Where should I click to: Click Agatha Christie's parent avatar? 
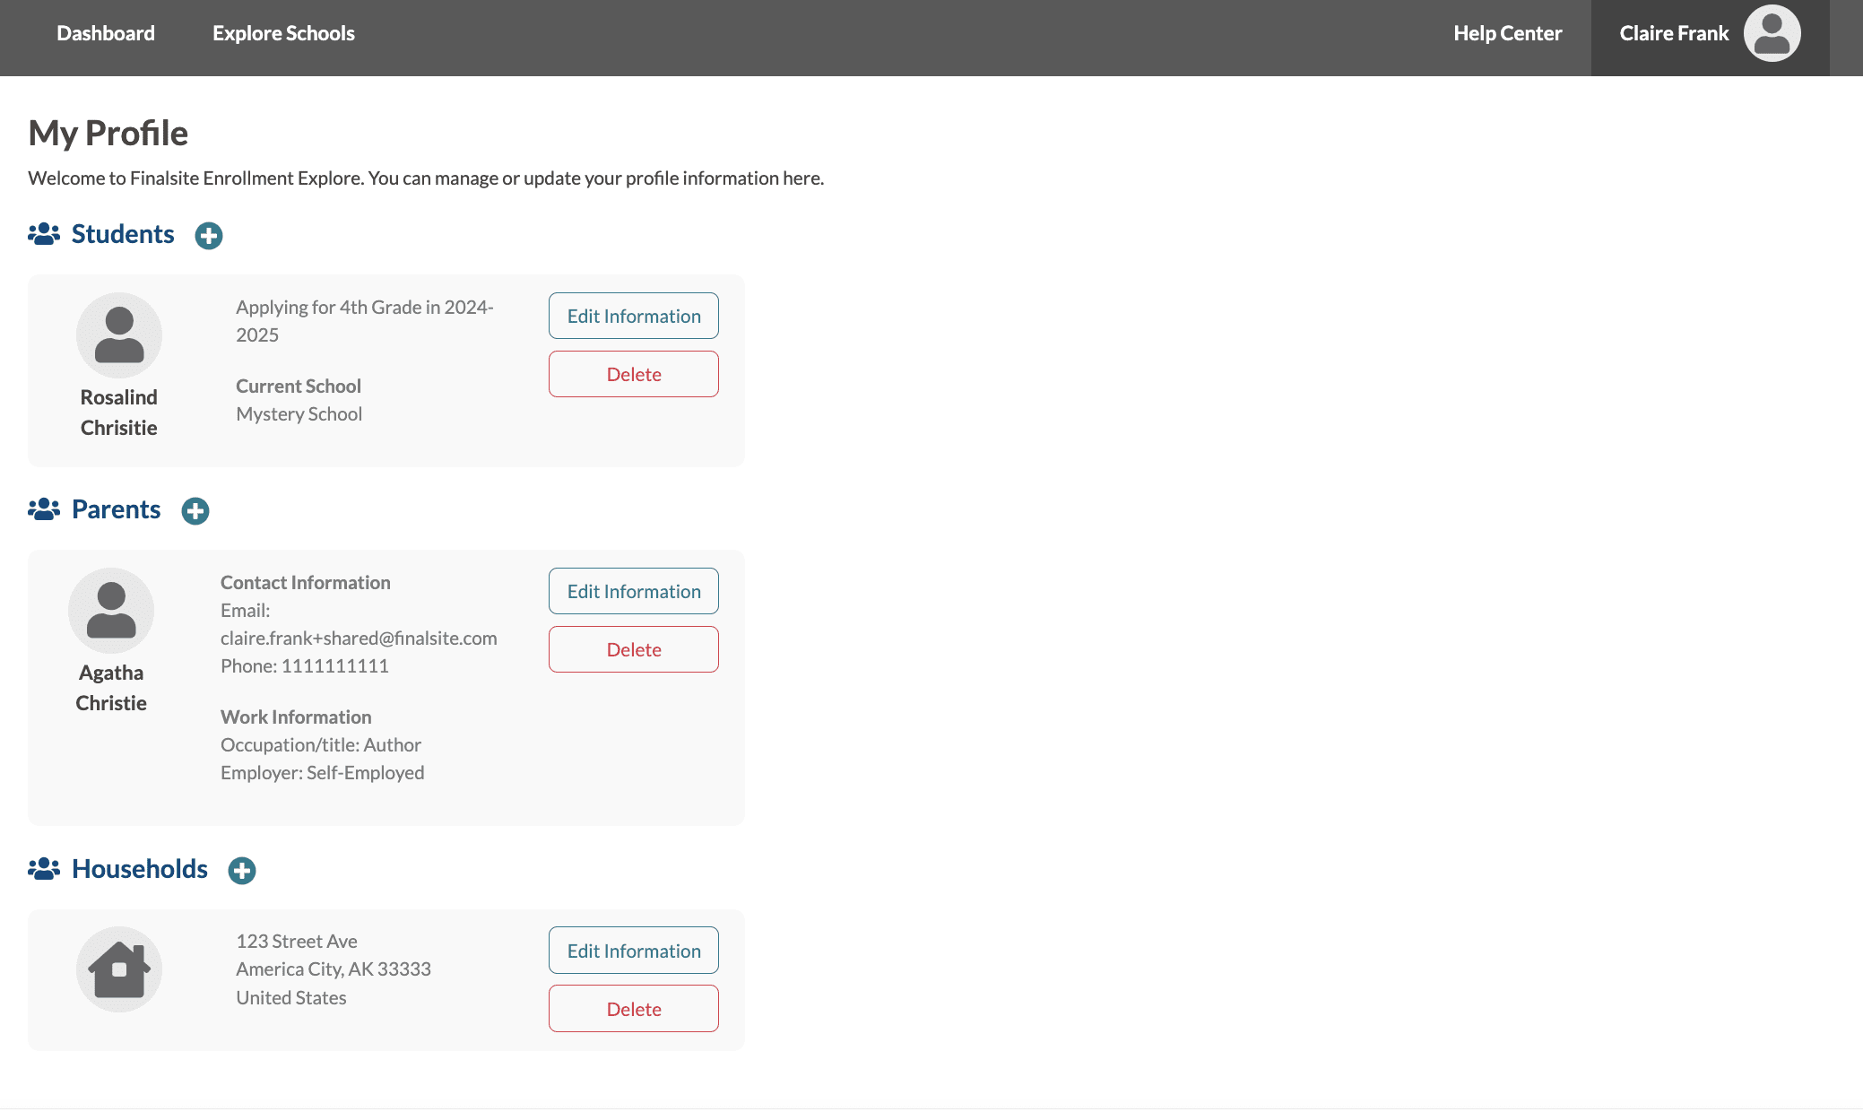pos(111,611)
